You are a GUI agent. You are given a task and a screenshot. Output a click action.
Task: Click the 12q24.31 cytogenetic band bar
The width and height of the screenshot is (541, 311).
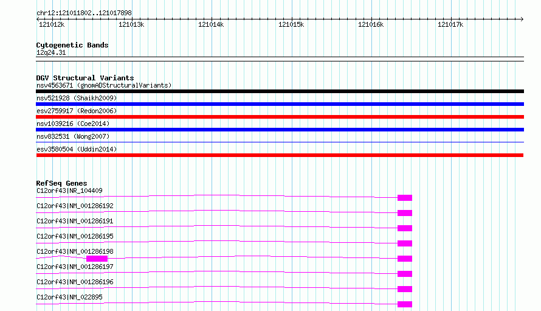pyautogui.click(x=280, y=59)
